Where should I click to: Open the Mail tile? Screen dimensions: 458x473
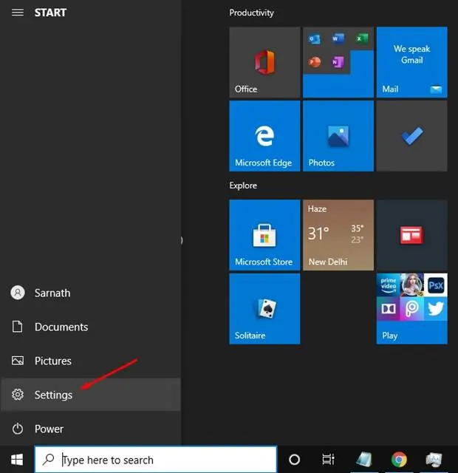point(411,62)
